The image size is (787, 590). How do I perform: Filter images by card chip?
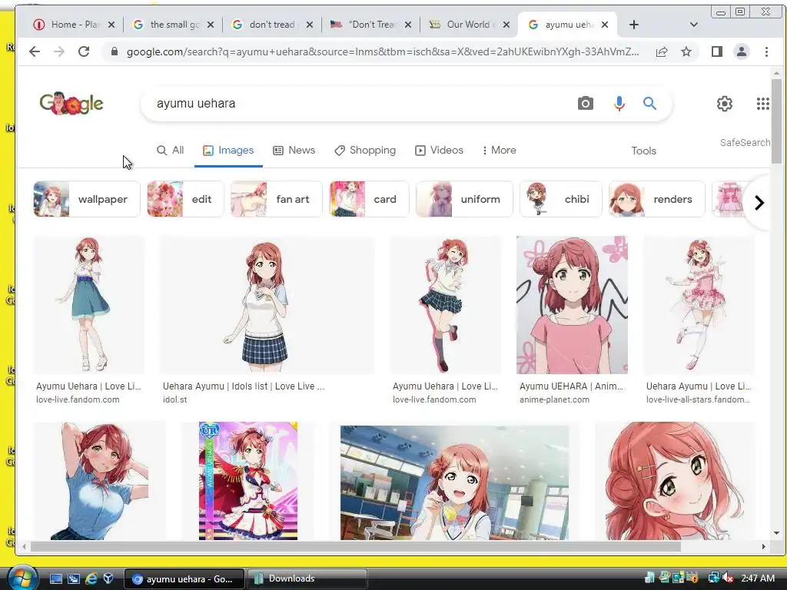pos(370,199)
